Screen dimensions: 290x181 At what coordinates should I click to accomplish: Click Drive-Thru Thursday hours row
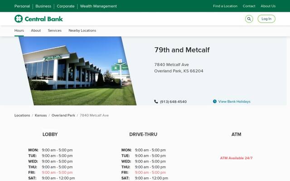(144, 167)
